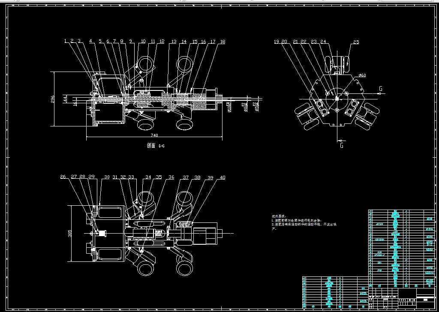
Task: Click part balloon label 37
Action: [x=186, y=177]
